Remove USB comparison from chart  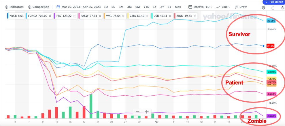click(170, 16)
